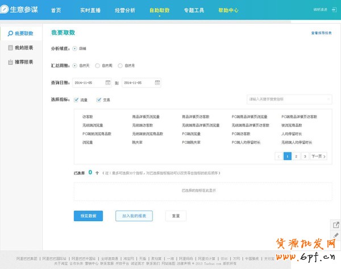This screenshot has width=341, height=269.
Task: Uncheck the 交易 checkbox
Action: (99, 100)
